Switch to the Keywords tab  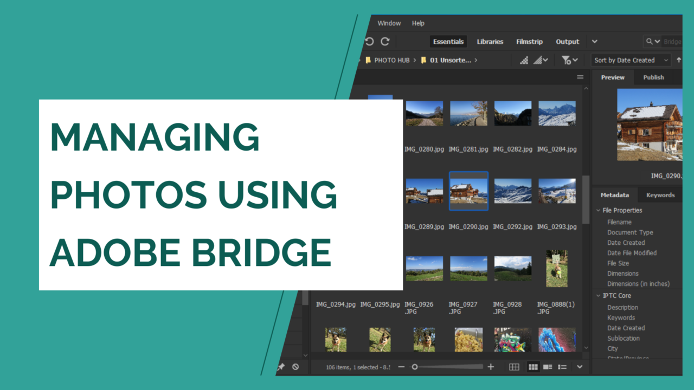[660, 195]
